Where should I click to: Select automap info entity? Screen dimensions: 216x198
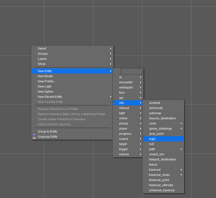(163, 113)
